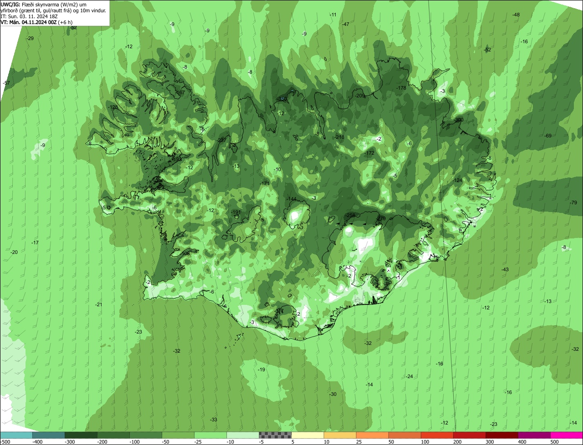
Task: Click the '-19' value on the map
Action: [x=261, y=369]
